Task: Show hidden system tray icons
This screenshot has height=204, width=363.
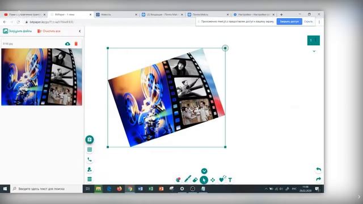Action: 266,189
